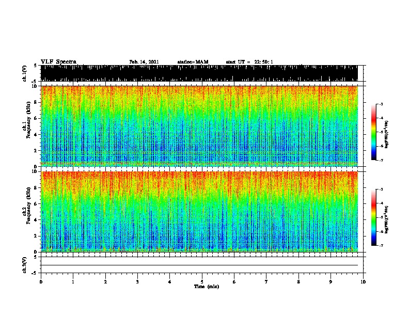
Task: Click the ch.1 colorbar "log(PSD)" unit label
Action: click(x=387, y=134)
